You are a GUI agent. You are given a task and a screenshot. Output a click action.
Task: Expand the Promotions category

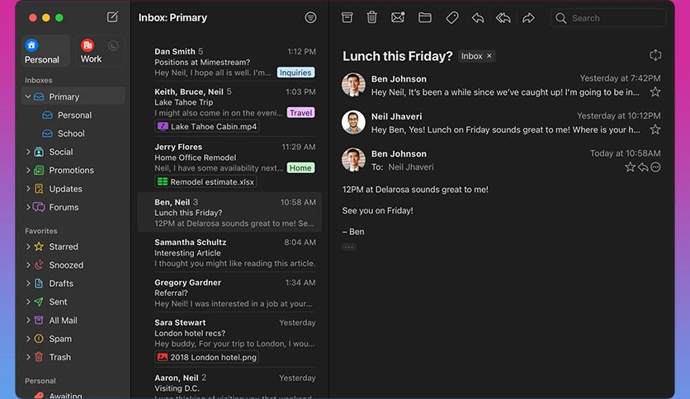click(x=28, y=170)
